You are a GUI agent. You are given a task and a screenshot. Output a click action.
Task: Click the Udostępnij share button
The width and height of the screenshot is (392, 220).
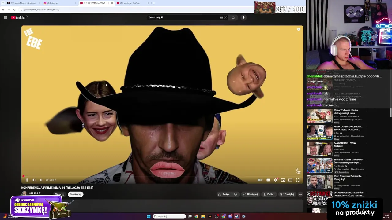pos(250,194)
